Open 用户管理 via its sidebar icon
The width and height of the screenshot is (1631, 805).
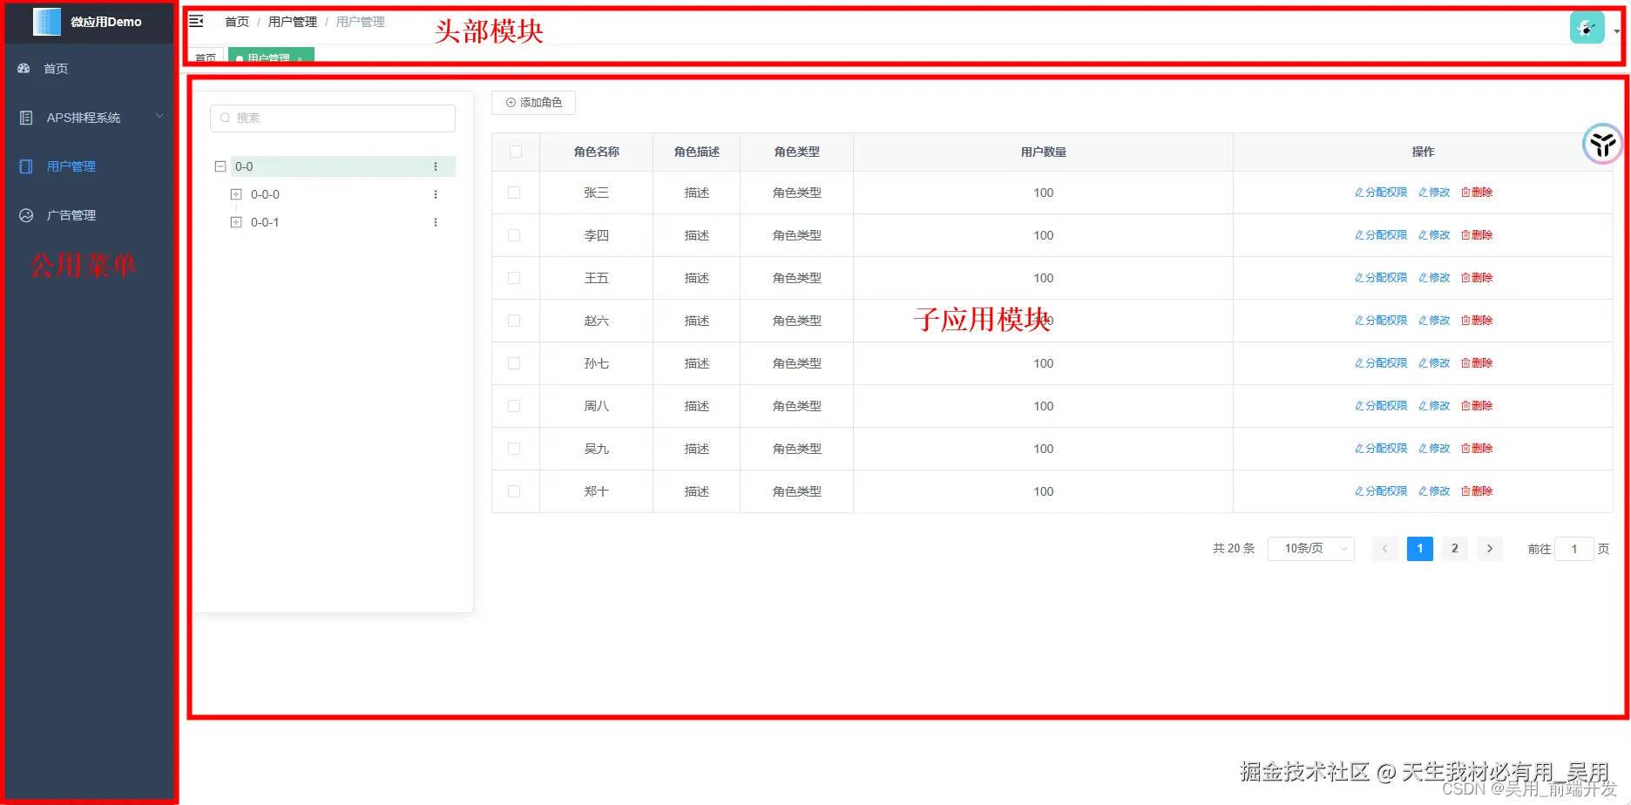tap(24, 166)
